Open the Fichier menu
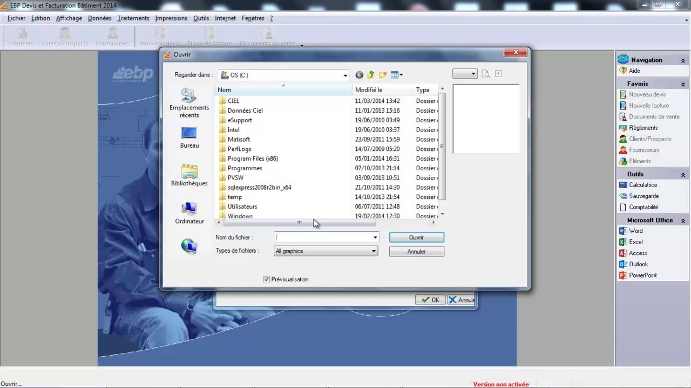This screenshot has width=691, height=388. click(16, 18)
